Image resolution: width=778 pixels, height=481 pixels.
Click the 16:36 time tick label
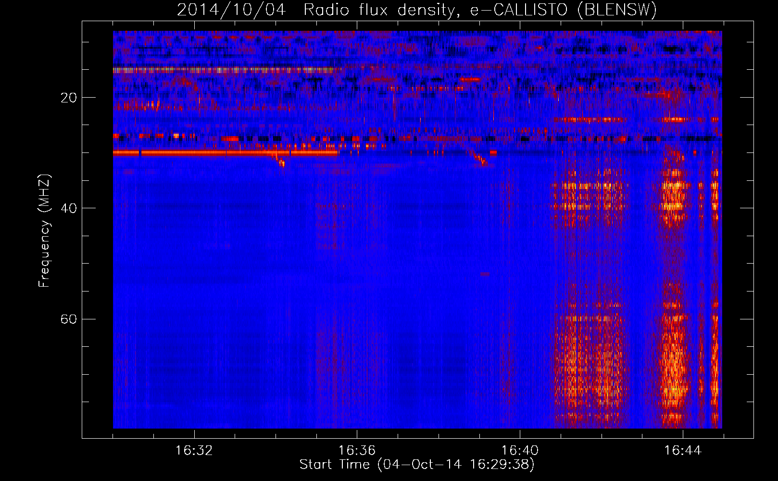pyautogui.click(x=357, y=451)
